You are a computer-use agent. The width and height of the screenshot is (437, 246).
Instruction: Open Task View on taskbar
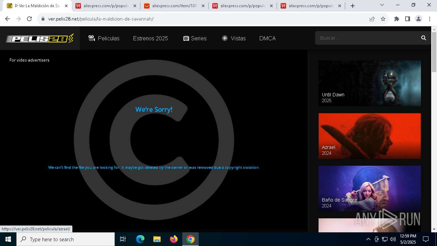(x=123, y=239)
